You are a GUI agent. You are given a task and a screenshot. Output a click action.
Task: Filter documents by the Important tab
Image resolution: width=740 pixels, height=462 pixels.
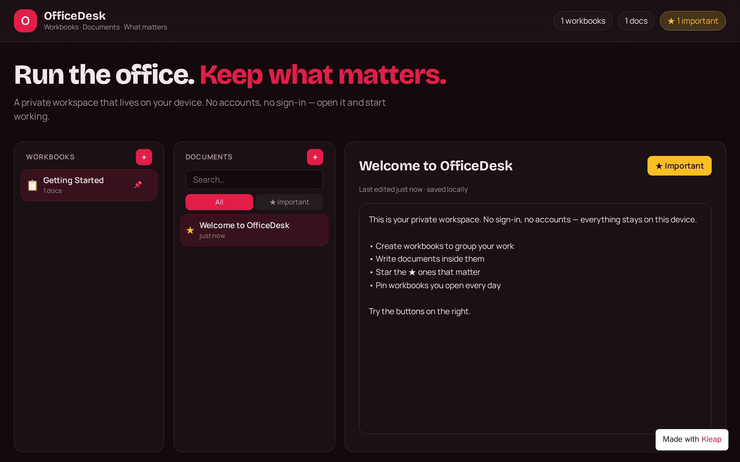coord(289,202)
